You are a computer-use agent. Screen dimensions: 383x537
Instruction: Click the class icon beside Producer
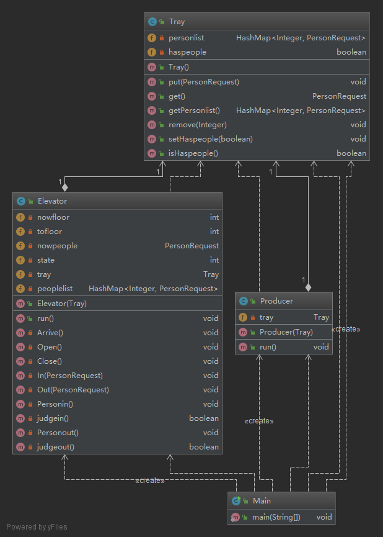point(243,301)
